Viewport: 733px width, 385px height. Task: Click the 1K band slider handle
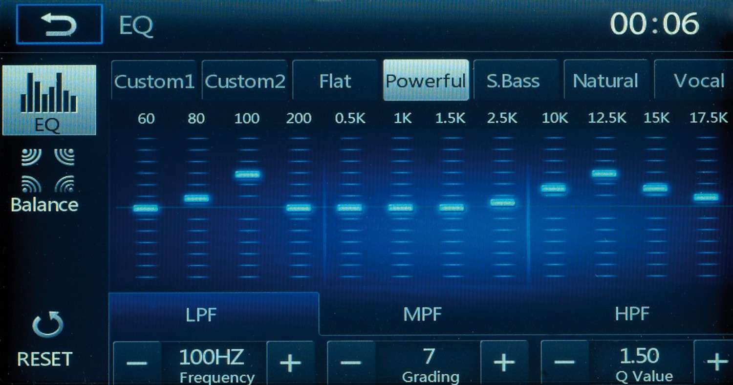[x=401, y=208]
